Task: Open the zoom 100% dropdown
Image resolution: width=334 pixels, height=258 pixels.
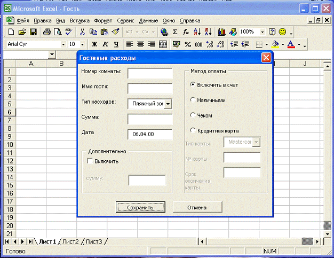Action: (263, 32)
